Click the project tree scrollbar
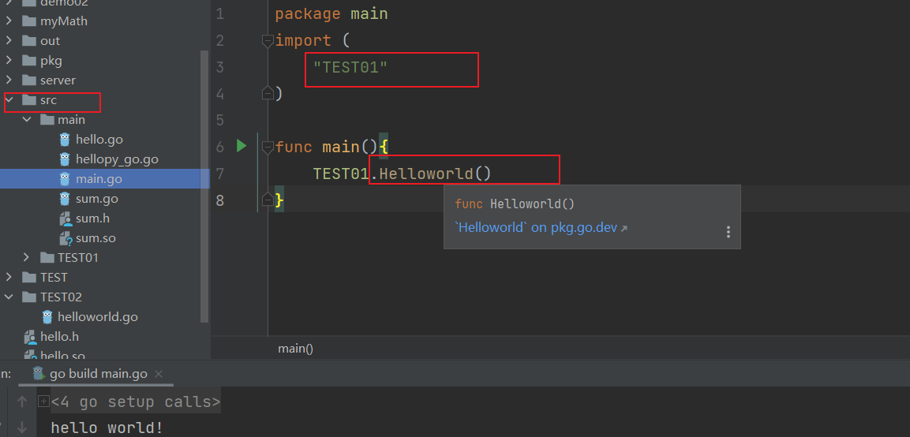 [x=204, y=185]
